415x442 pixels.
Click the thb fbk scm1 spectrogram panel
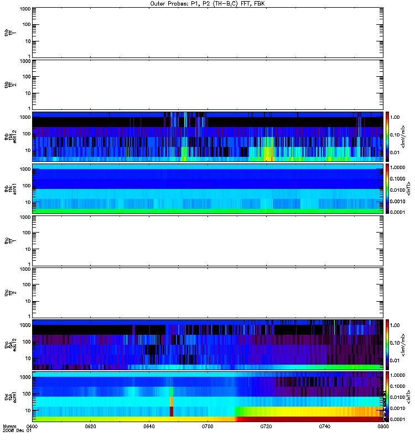click(207, 188)
